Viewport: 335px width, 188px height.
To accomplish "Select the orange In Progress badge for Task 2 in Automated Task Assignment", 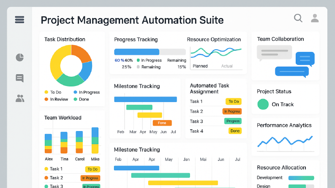I will pos(232,111).
